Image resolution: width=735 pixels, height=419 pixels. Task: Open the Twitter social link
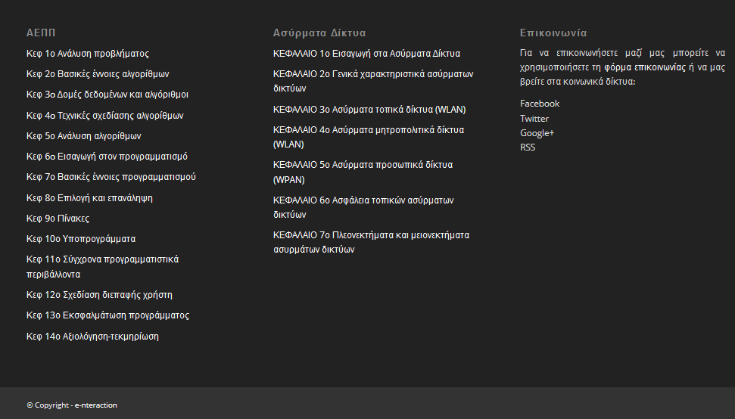534,119
